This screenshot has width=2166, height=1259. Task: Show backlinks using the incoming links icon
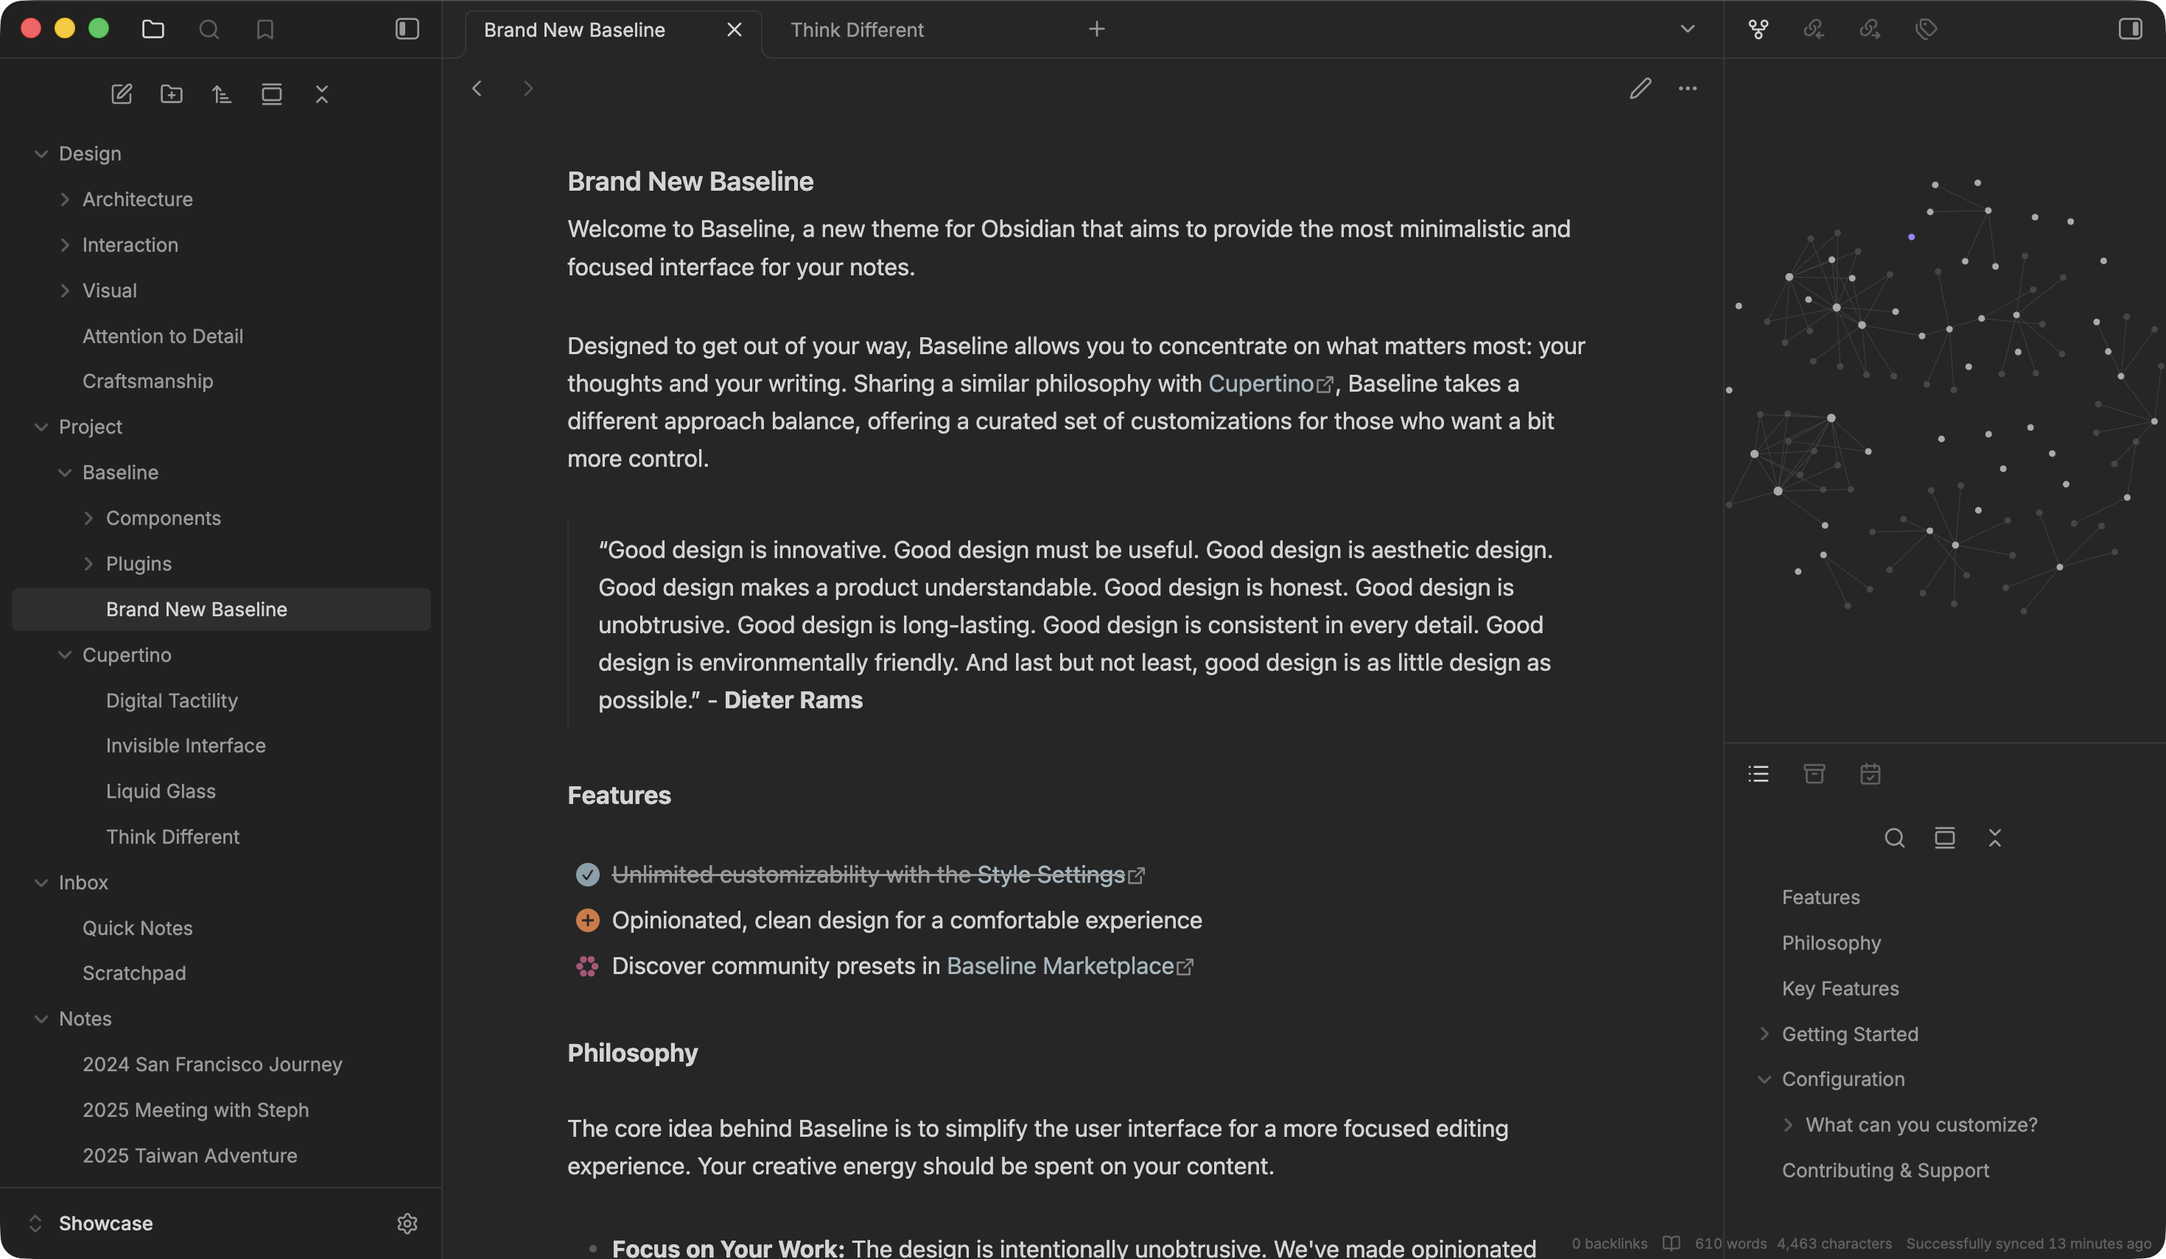(x=1814, y=28)
